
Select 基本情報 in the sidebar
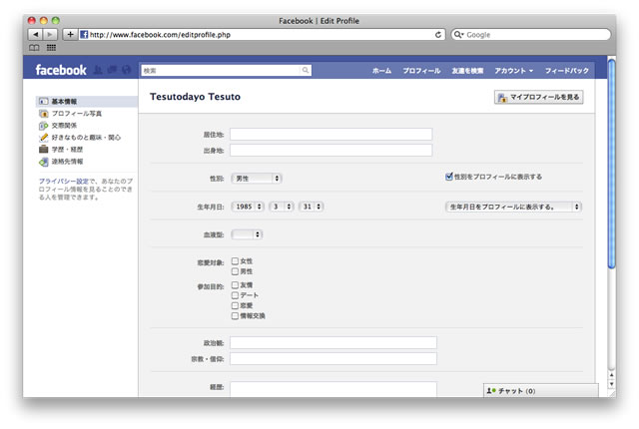click(87, 102)
